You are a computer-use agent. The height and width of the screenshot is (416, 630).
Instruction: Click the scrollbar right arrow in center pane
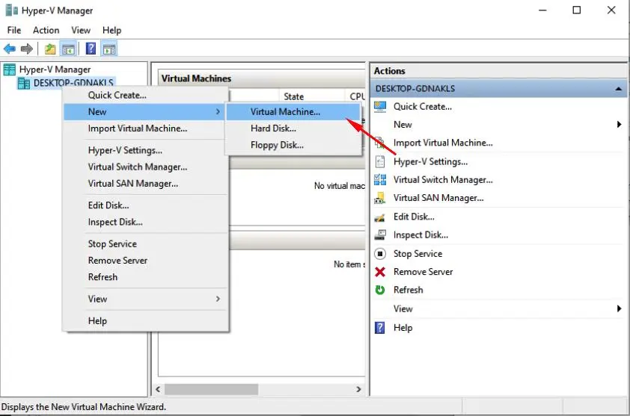358,389
